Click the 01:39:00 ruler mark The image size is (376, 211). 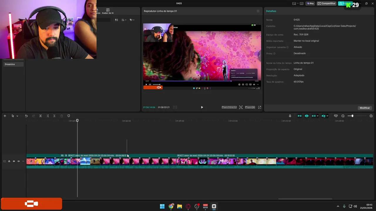pyautogui.click(x=180, y=121)
